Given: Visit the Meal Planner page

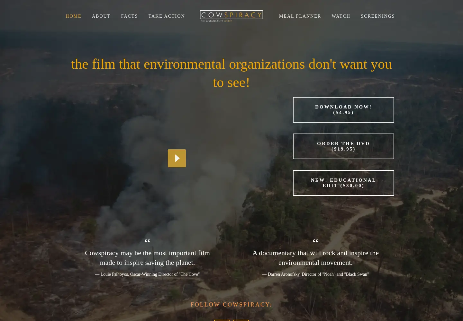Looking at the screenshot, I should point(300,16).
